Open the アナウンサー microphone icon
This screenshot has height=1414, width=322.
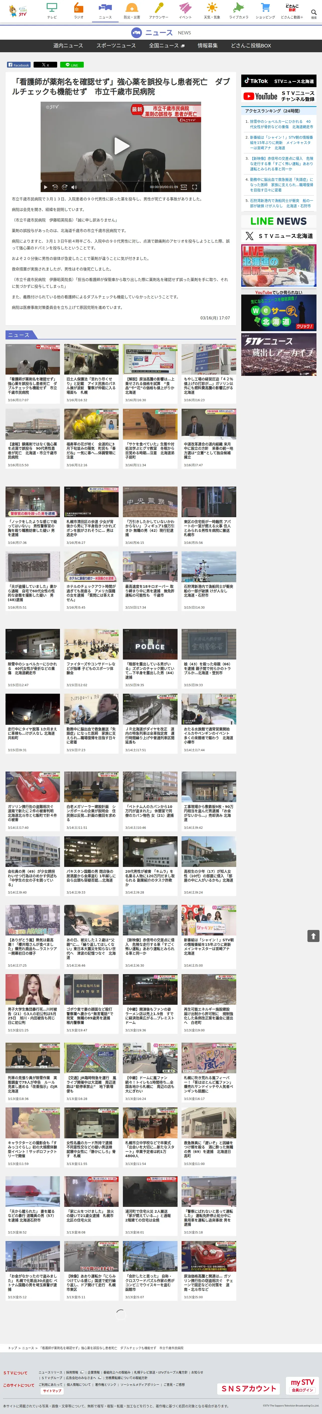coord(158,10)
